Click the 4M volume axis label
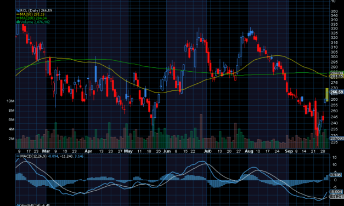 12,129
